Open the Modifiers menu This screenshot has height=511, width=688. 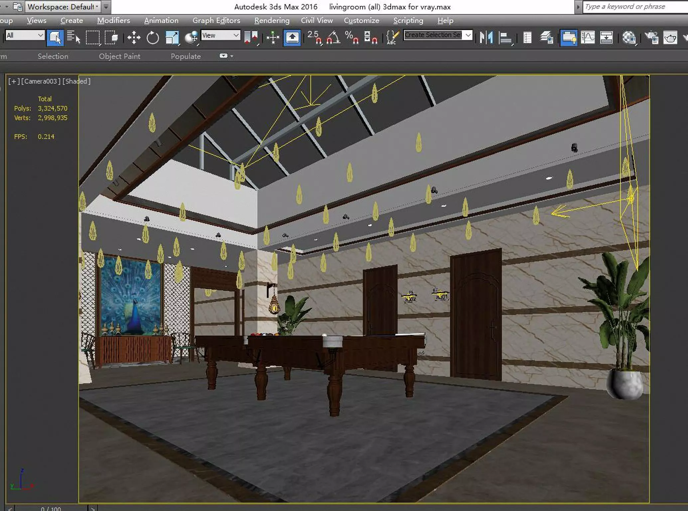click(x=113, y=20)
